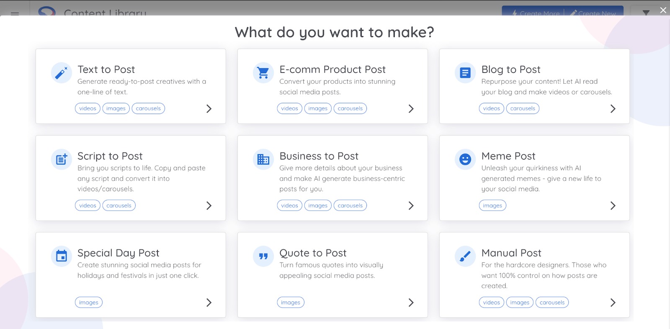Click the 'Generate ready-to-post creatives' description
Viewport: 670px width, 329px height.
tap(142, 87)
